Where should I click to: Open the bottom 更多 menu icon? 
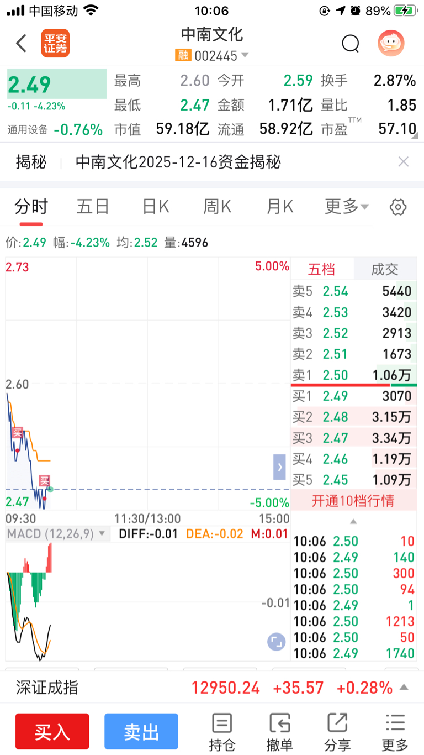click(395, 732)
